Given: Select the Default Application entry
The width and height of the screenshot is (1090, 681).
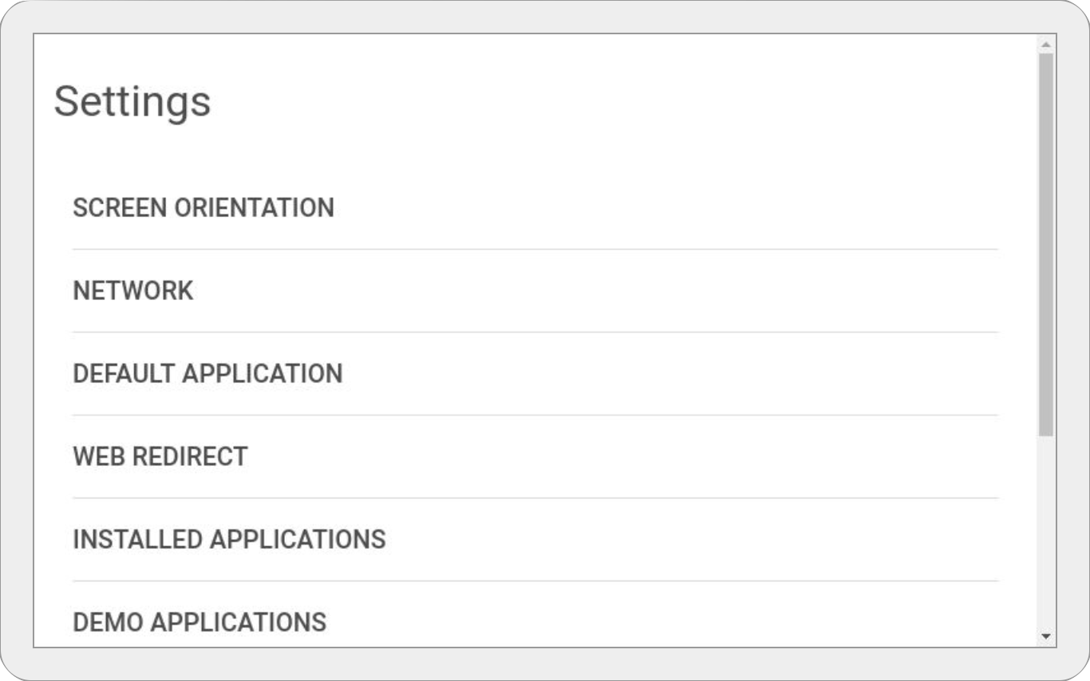Looking at the screenshot, I should coord(535,374).
